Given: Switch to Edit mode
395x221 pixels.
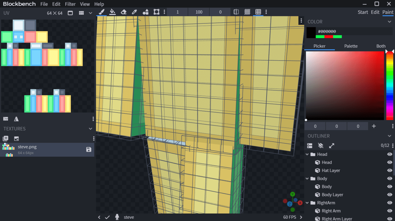Looking at the screenshot, I should point(375,12).
